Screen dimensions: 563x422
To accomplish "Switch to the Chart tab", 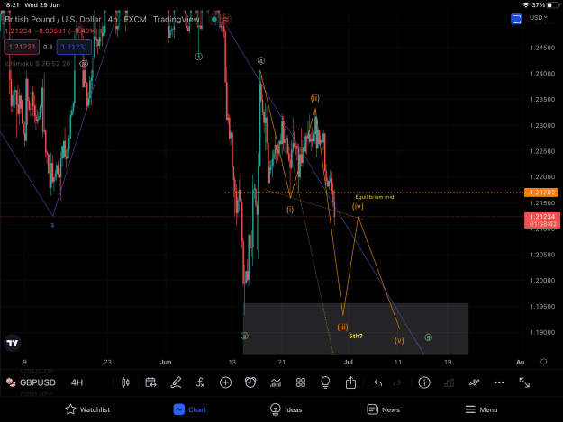I will (x=190, y=409).
